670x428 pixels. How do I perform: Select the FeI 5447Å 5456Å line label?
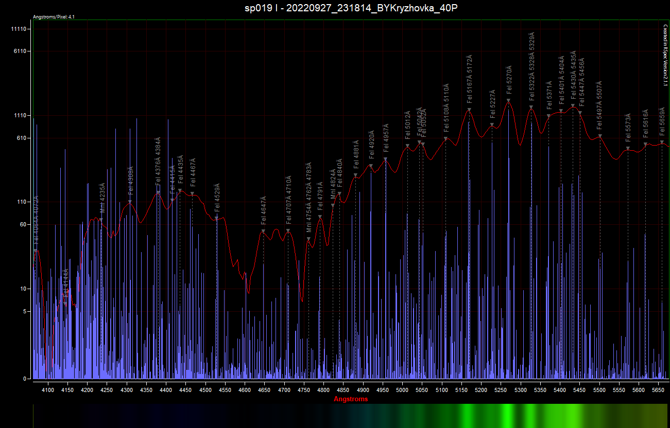pyautogui.click(x=581, y=82)
